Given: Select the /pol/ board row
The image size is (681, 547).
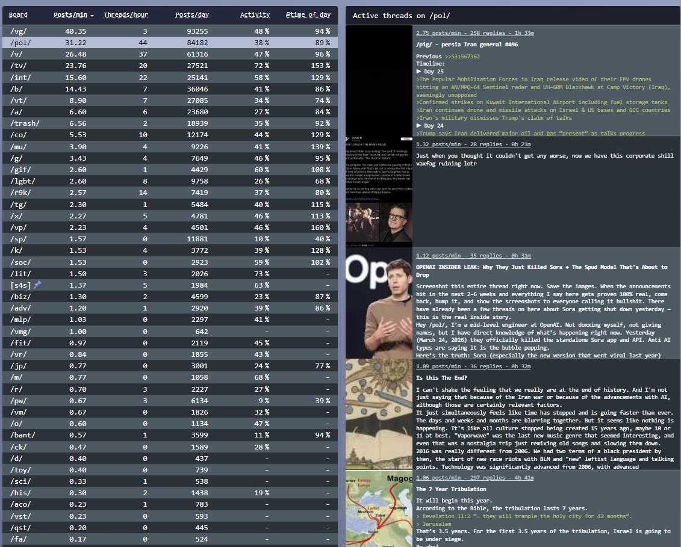Looking at the screenshot, I should click(x=170, y=43).
